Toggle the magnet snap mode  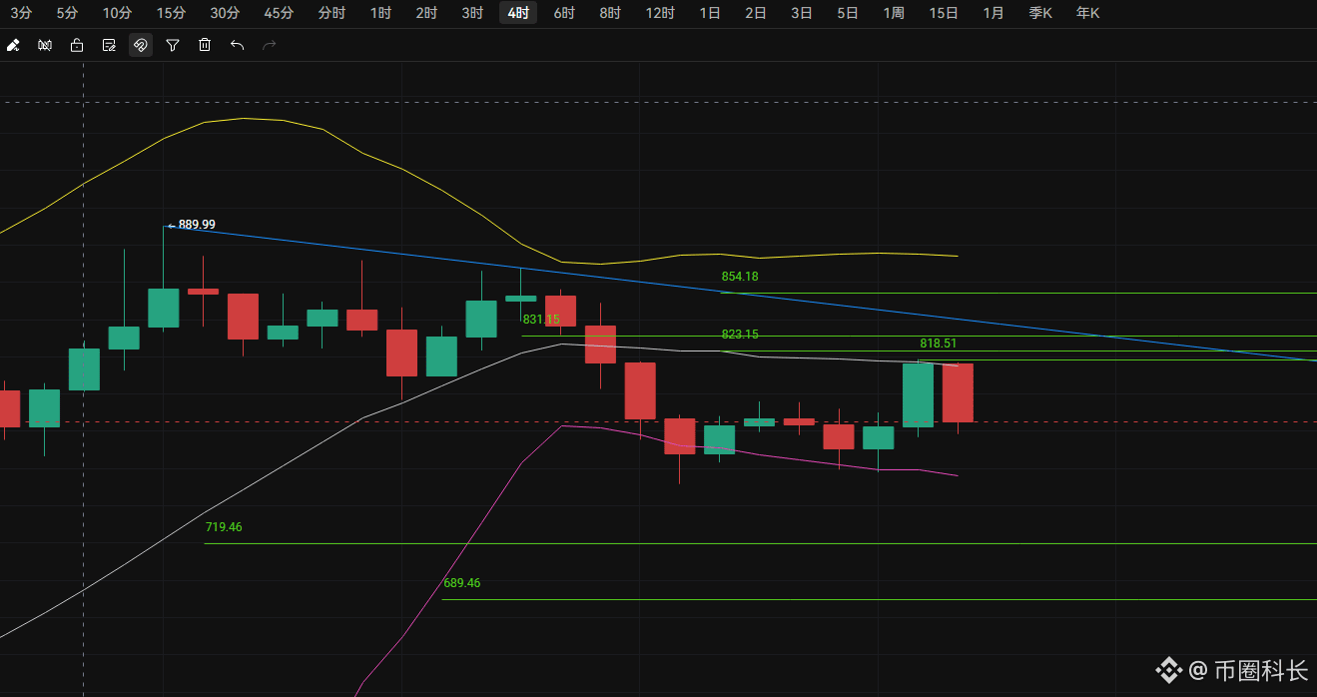tap(141, 45)
